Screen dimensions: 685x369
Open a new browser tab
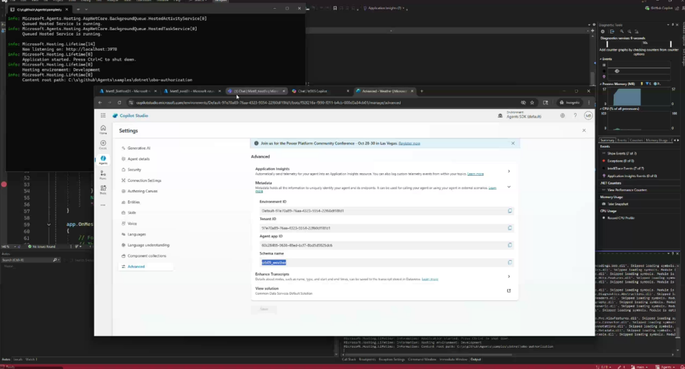421,92
